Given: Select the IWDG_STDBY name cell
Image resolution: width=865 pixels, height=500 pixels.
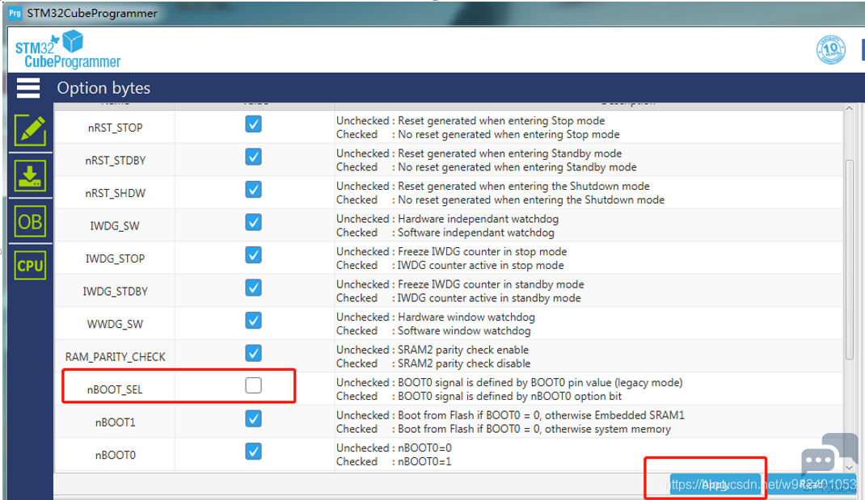Looking at the screenshot, I should point(115,291).
